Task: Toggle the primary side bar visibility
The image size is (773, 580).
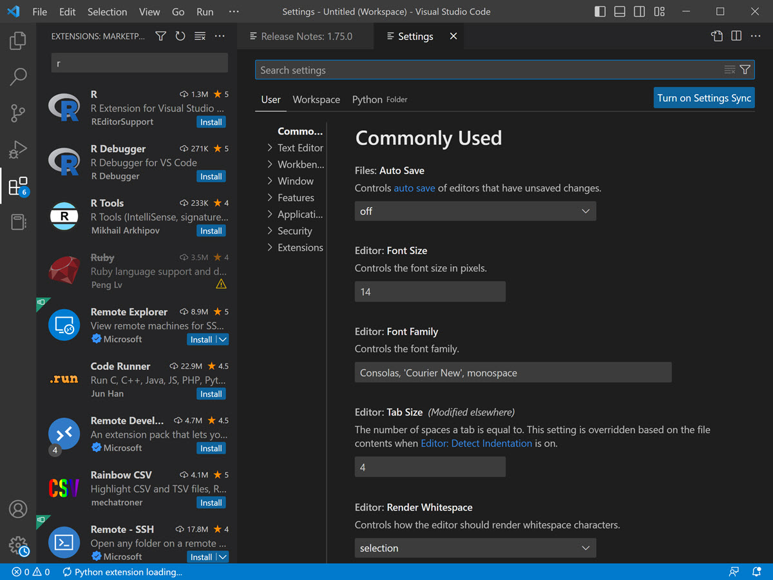Action: (x=600, y=12)
